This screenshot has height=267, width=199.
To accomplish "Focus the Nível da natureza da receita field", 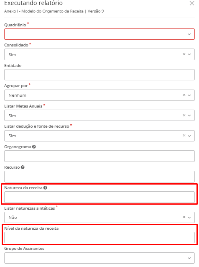I will (99, 238).
